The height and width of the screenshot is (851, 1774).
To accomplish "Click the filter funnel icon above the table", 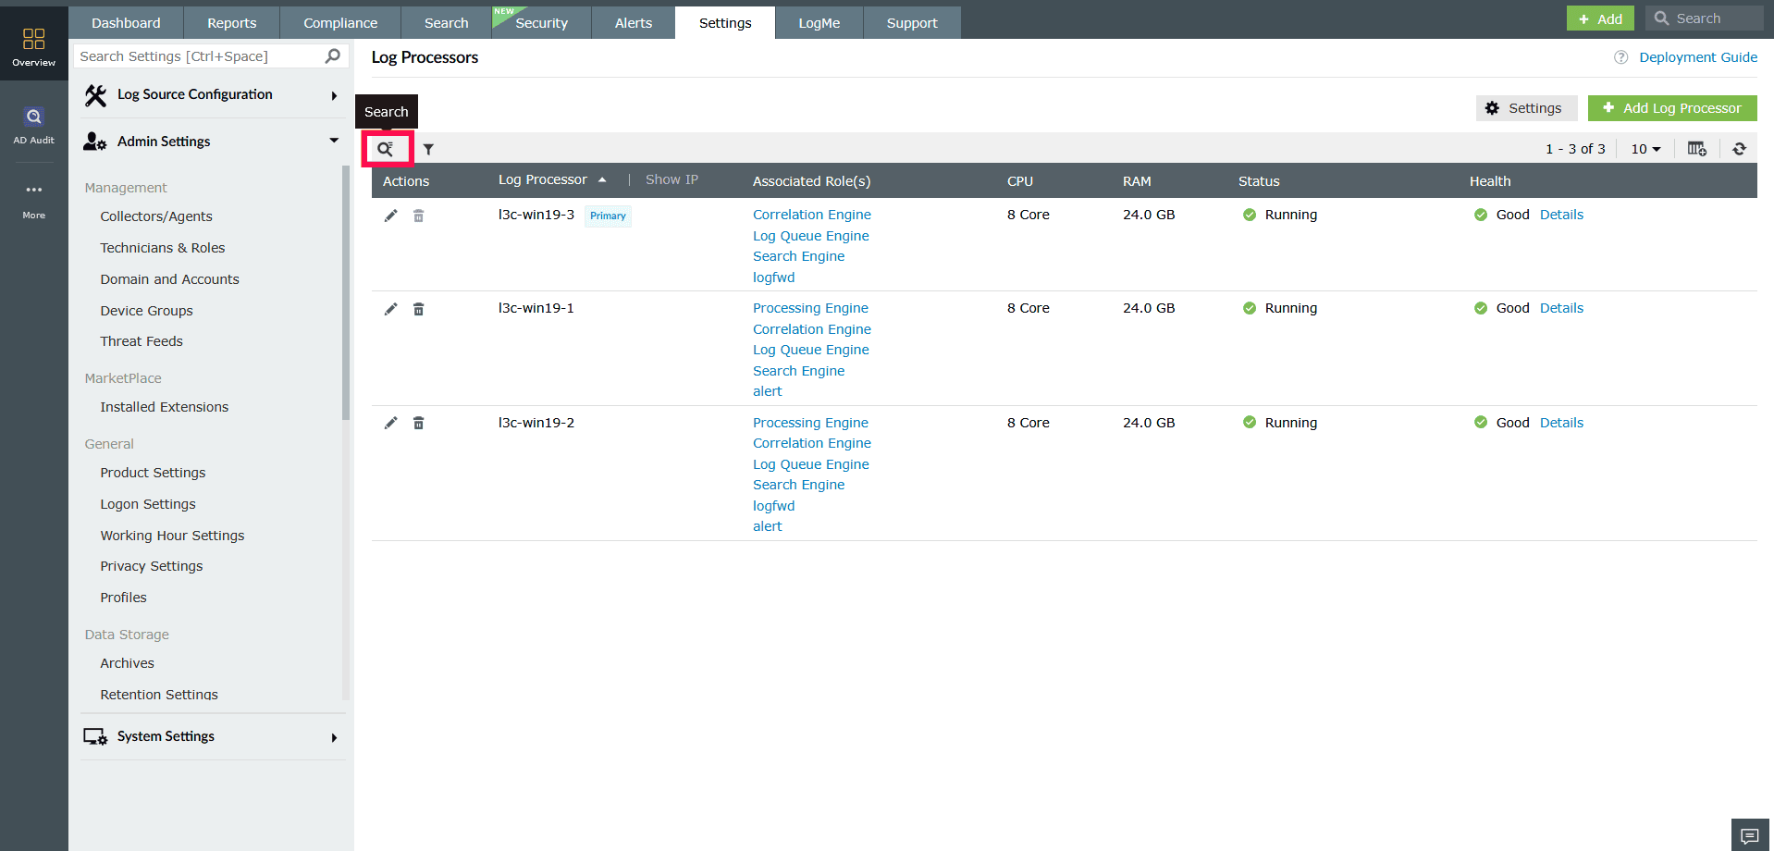I will (427, 148).
